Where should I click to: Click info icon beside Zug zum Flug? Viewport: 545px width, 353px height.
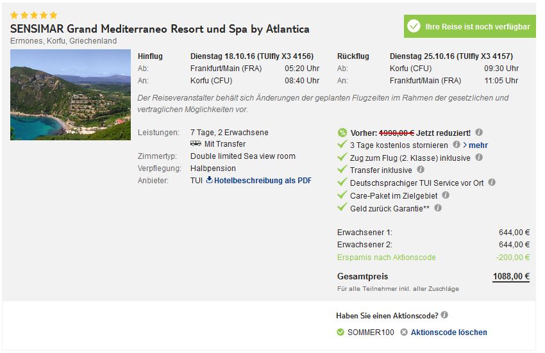[x=479, y=158]
